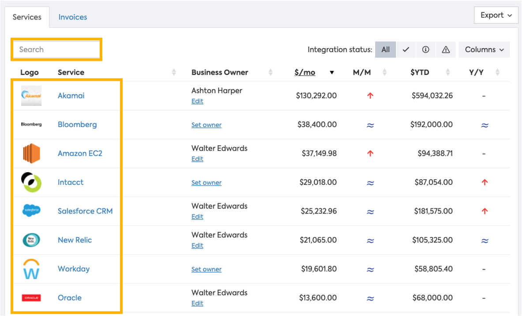The height and width of the screenshot is (316, 522).
Task: Click the $19,601.80 monthly amount
Action: 319,269
